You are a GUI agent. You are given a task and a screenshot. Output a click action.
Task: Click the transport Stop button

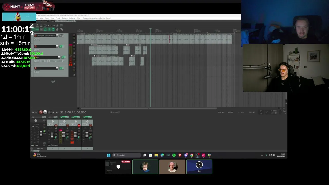pos(53,112)
